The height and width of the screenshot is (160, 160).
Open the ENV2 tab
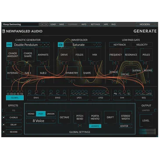click(57, 98)
